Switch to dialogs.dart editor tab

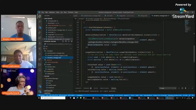click(x=144, y=16)
